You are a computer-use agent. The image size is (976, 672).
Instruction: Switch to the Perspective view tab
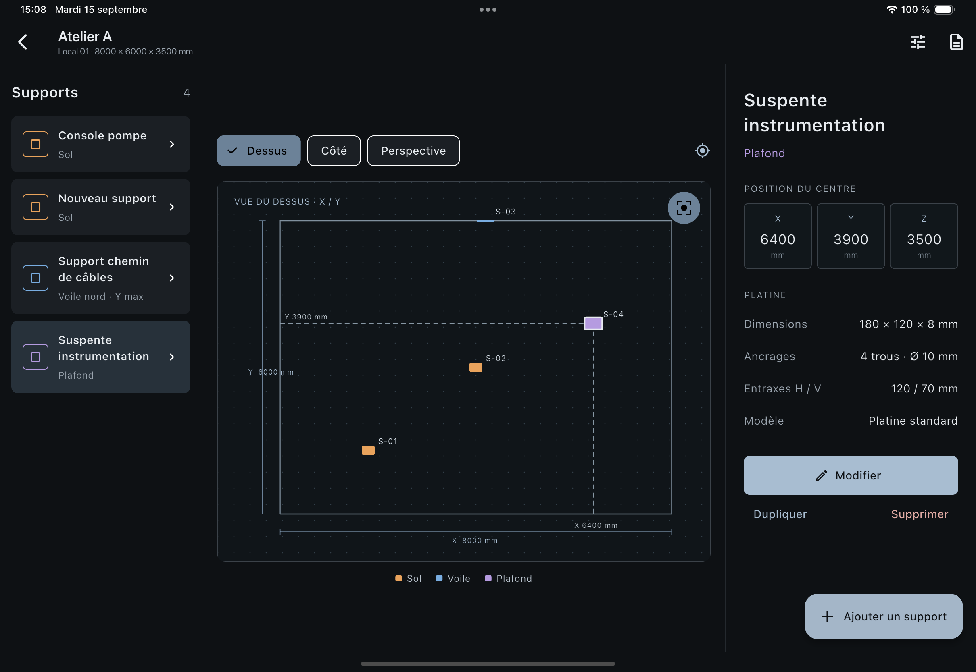click(413, 151)
